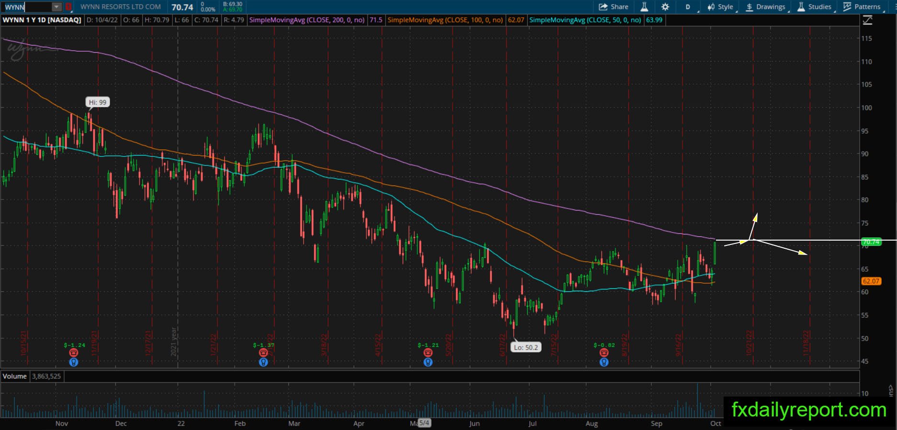
Task: Click the 9/16/22 expiration date marker
Action: pyautogui.click(x=678, y=344)
